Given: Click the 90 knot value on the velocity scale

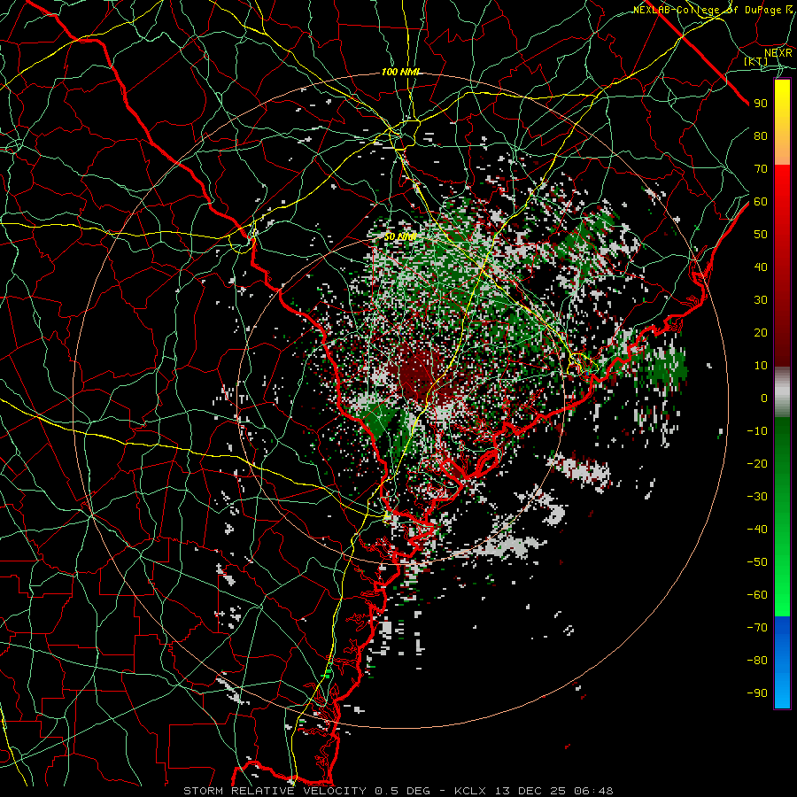Looking at the screenshot, I should pos(761,103).
